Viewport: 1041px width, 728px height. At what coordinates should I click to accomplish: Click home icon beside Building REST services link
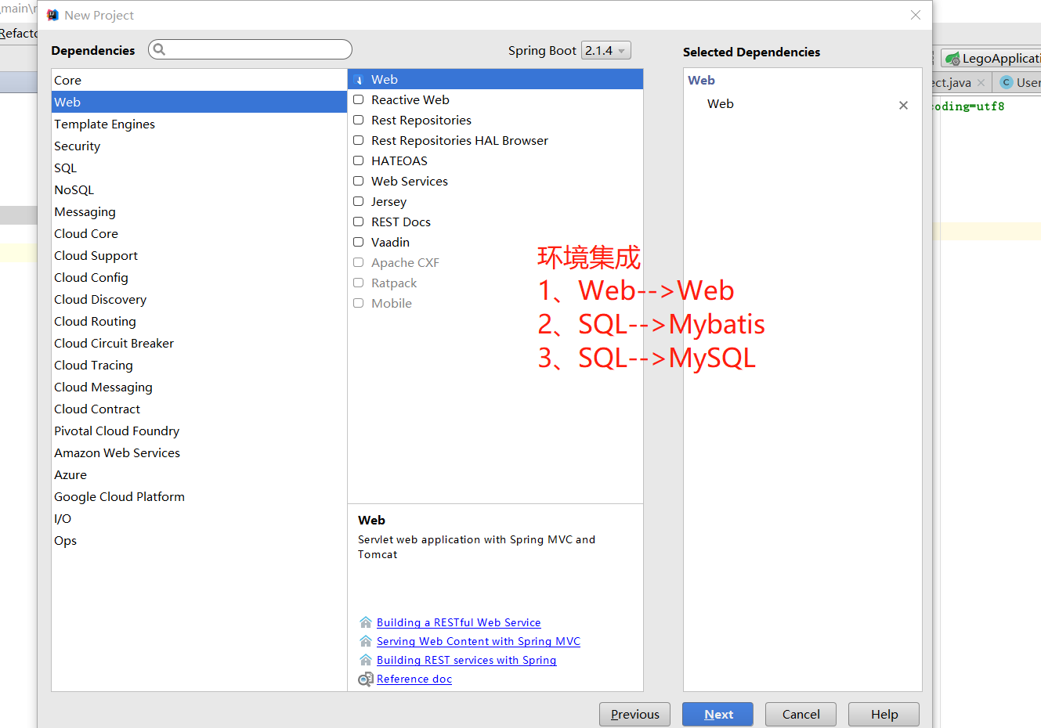tap(366, 660)
